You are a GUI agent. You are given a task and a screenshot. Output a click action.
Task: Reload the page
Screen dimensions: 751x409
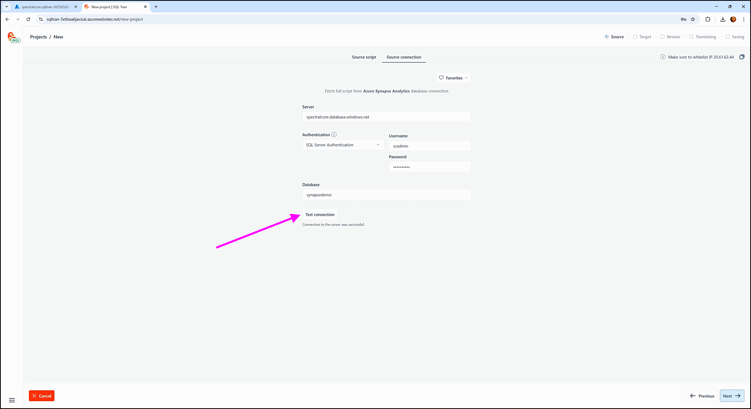click(x=28, y=19)
